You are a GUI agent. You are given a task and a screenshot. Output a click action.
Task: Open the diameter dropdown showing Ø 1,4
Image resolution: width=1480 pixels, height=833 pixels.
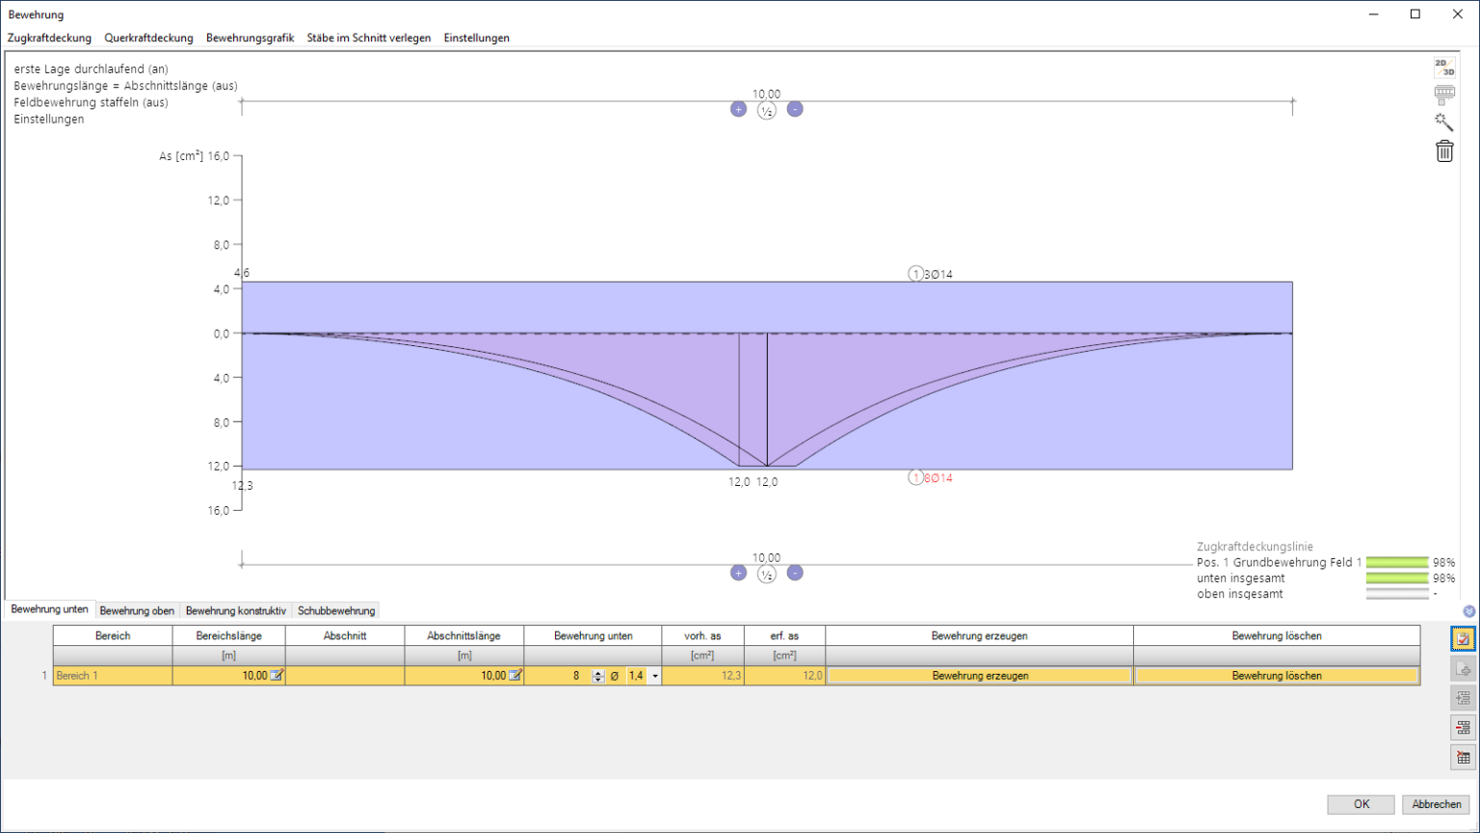point(655,676)
